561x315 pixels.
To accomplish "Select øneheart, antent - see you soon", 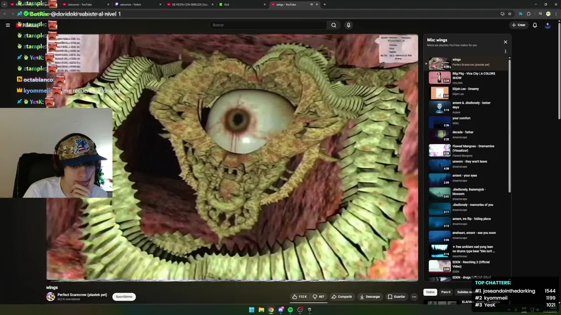I will [x=467, y=236].
